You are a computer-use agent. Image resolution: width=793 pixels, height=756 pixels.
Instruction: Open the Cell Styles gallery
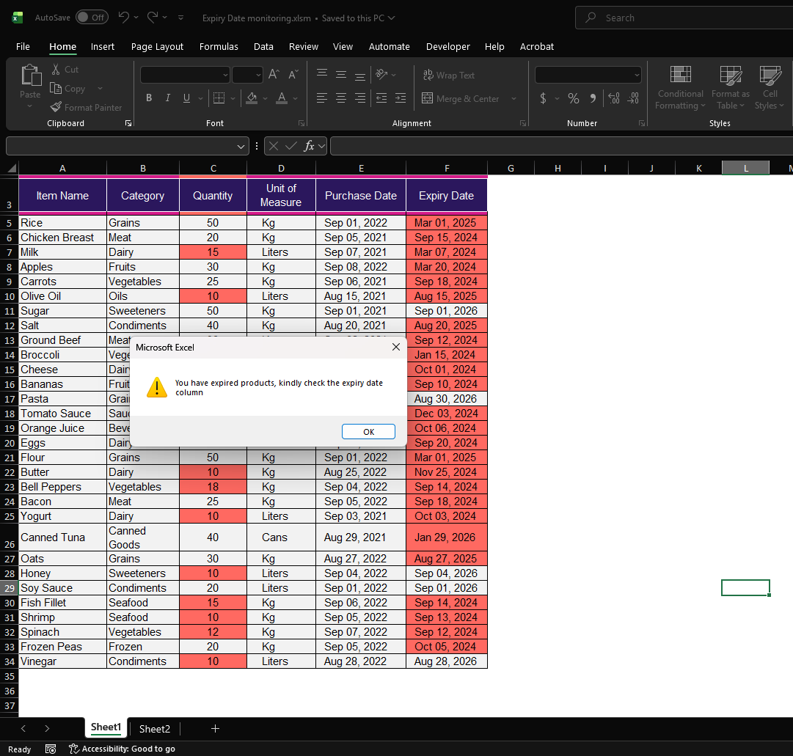pyautogui.click(x=769, y=87)
